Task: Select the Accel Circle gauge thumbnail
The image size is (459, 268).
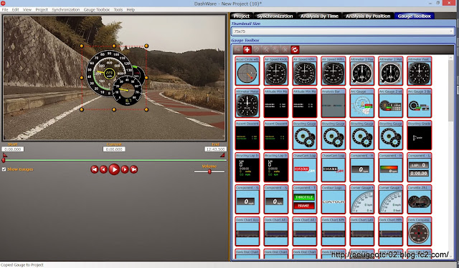Action: coord(247,71)
